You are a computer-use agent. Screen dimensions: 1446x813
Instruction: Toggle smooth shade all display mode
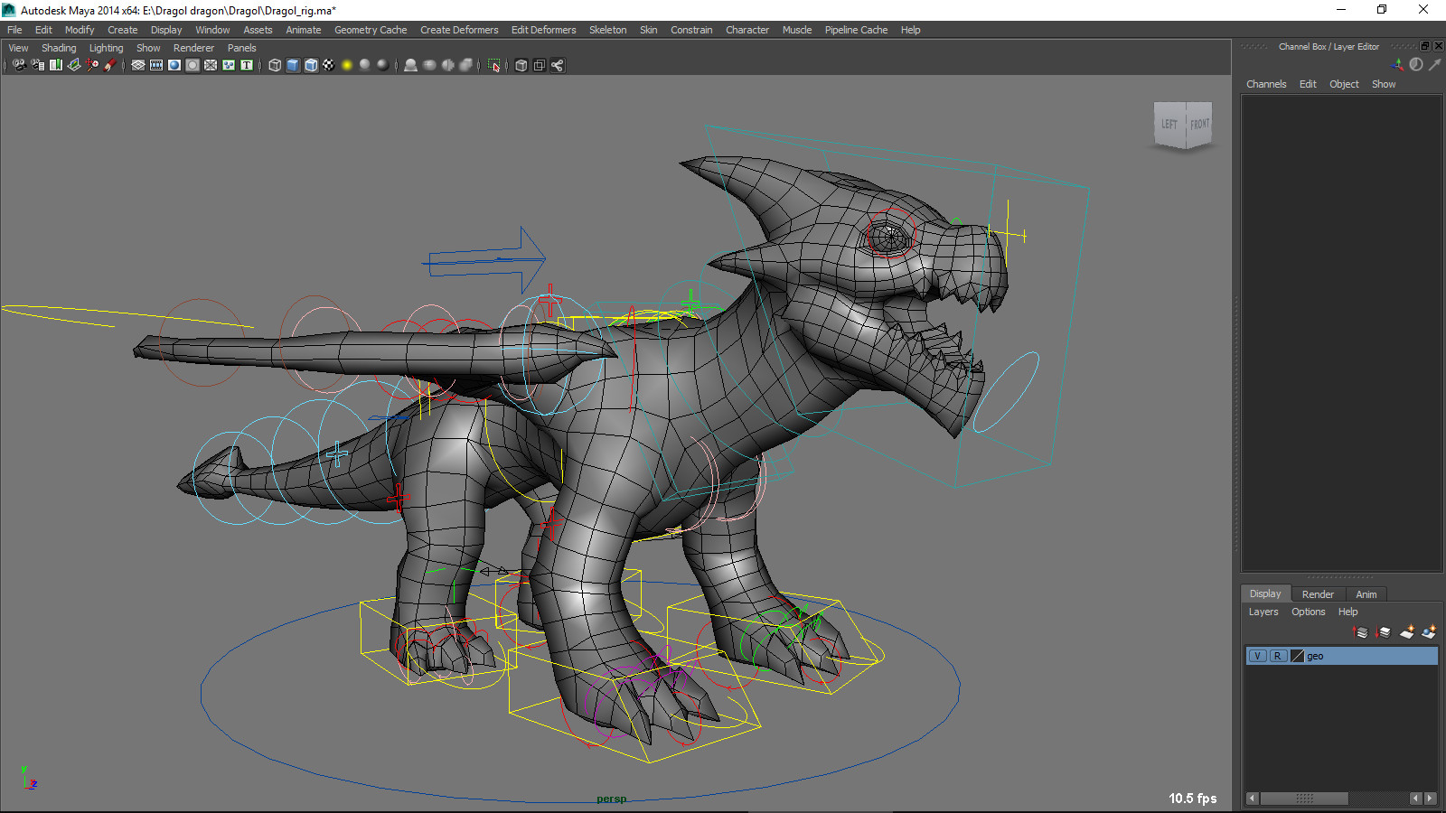[x=292, y=65]
